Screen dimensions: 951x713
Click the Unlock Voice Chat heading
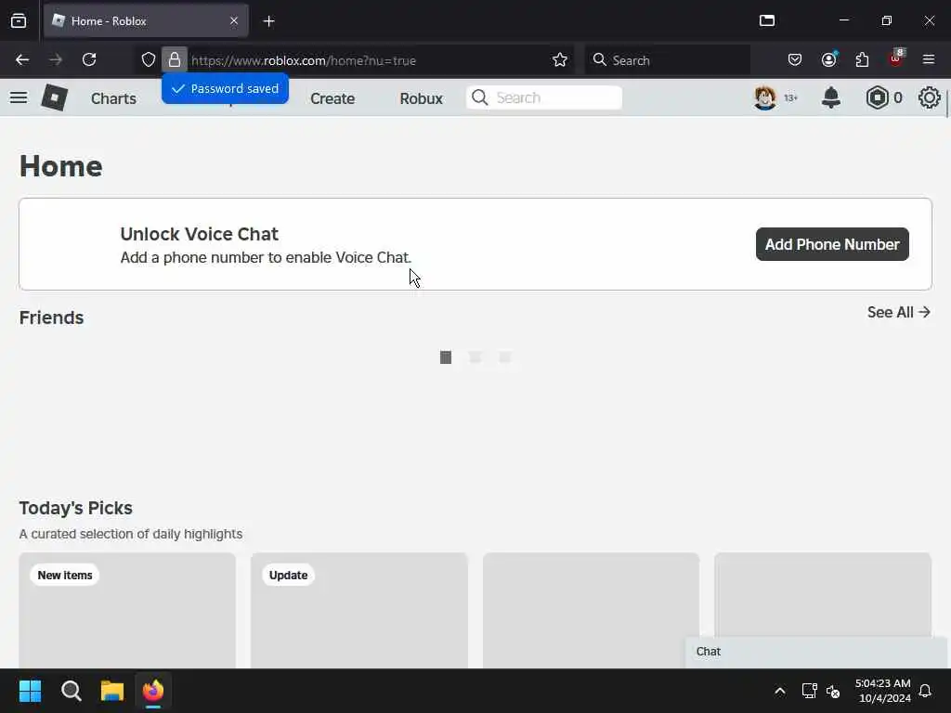click(x=199, y=234)
